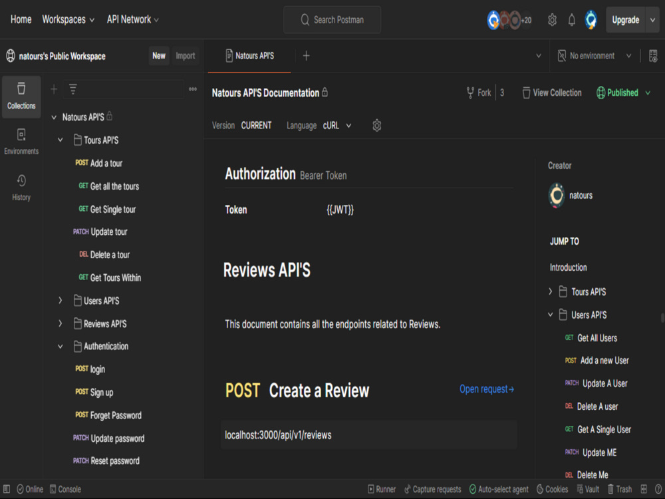Open the notifications bell

click(572, 20)
